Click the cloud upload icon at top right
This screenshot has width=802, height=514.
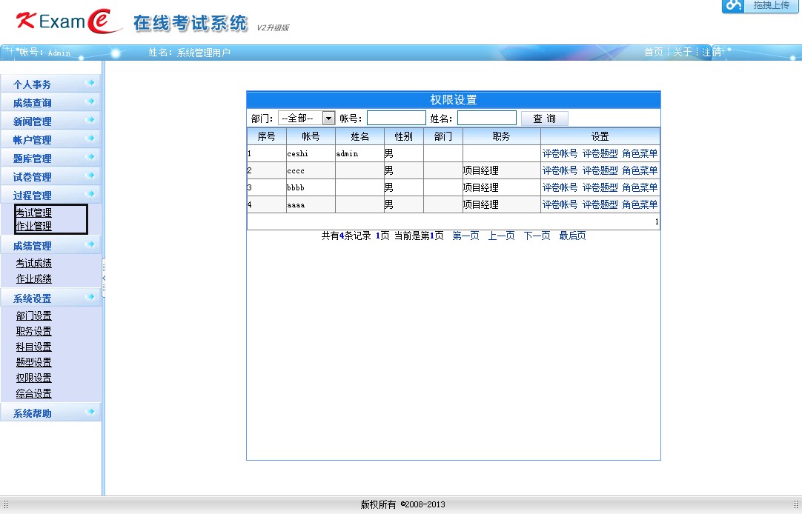point(733,5)
